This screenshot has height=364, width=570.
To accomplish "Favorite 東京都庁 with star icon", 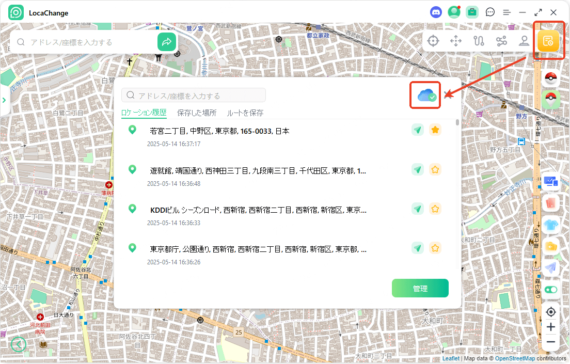I will coord(435,248).
